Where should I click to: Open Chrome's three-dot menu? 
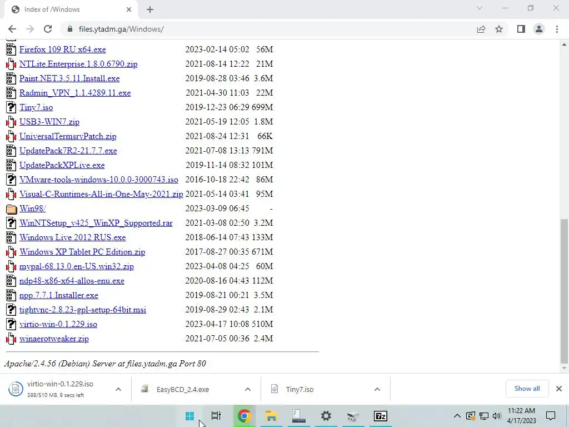pyautogui.click(x=557, y=29)
